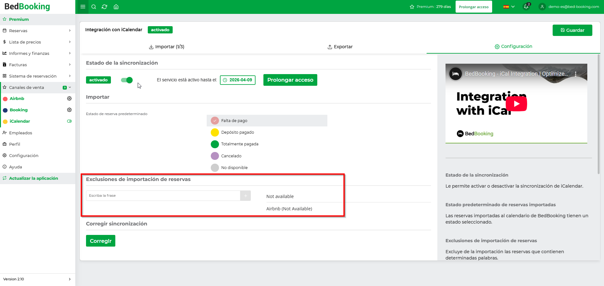The height and width of the screenshot is (286, 604).
Task: Toggle the iCalendar synchronization switch
Action: pyautogui.click(x=127, y=80)
